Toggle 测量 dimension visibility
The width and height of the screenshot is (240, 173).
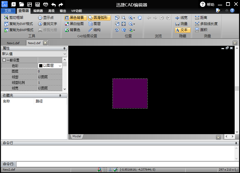[181, 24]
